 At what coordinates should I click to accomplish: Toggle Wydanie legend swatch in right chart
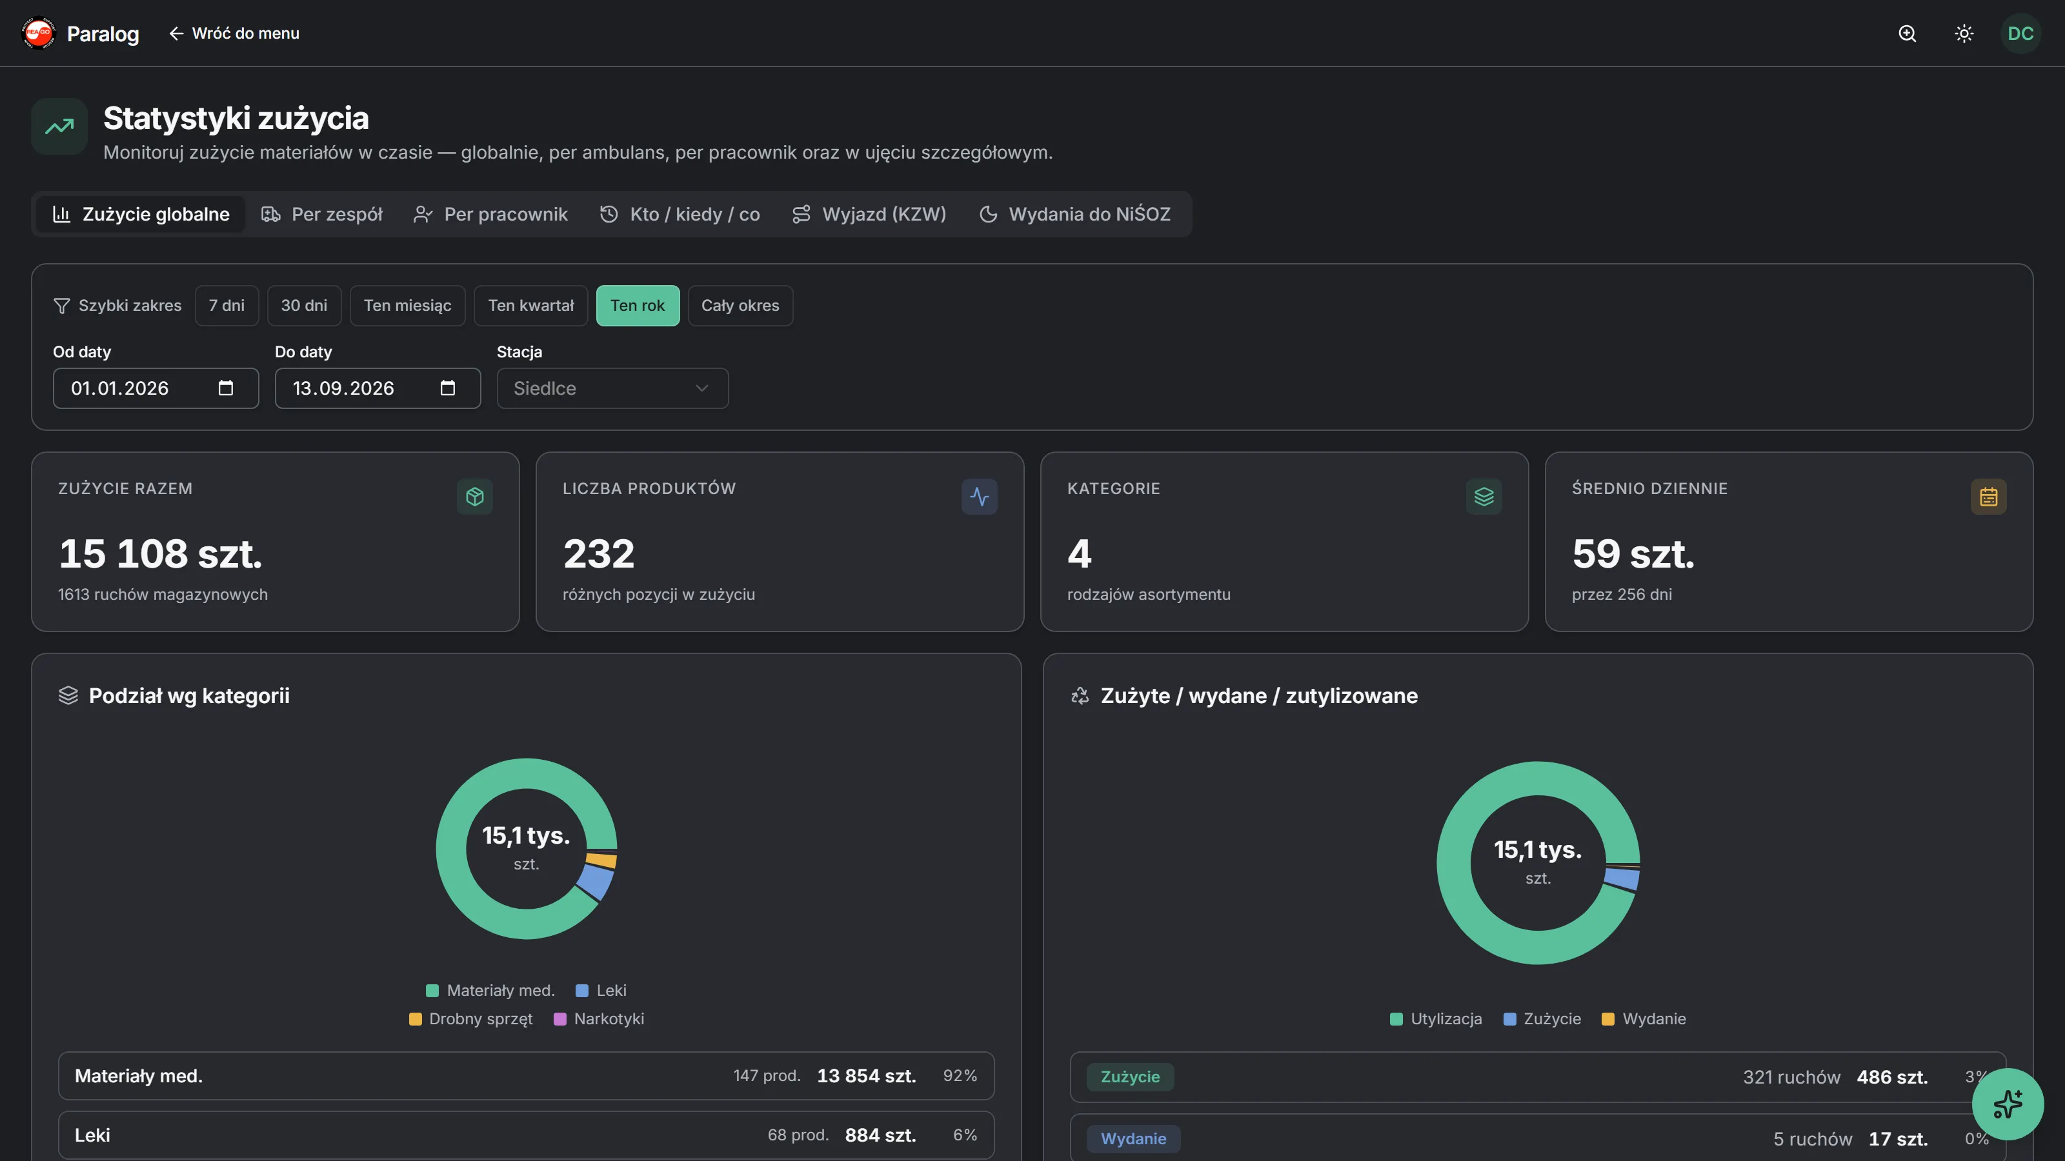click(x=1607, y=1019)
